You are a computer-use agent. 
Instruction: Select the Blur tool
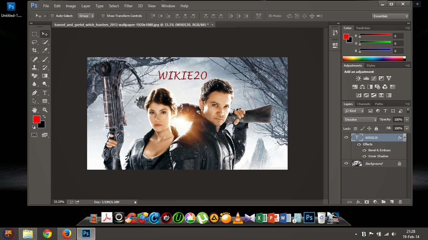coord(34,84)
